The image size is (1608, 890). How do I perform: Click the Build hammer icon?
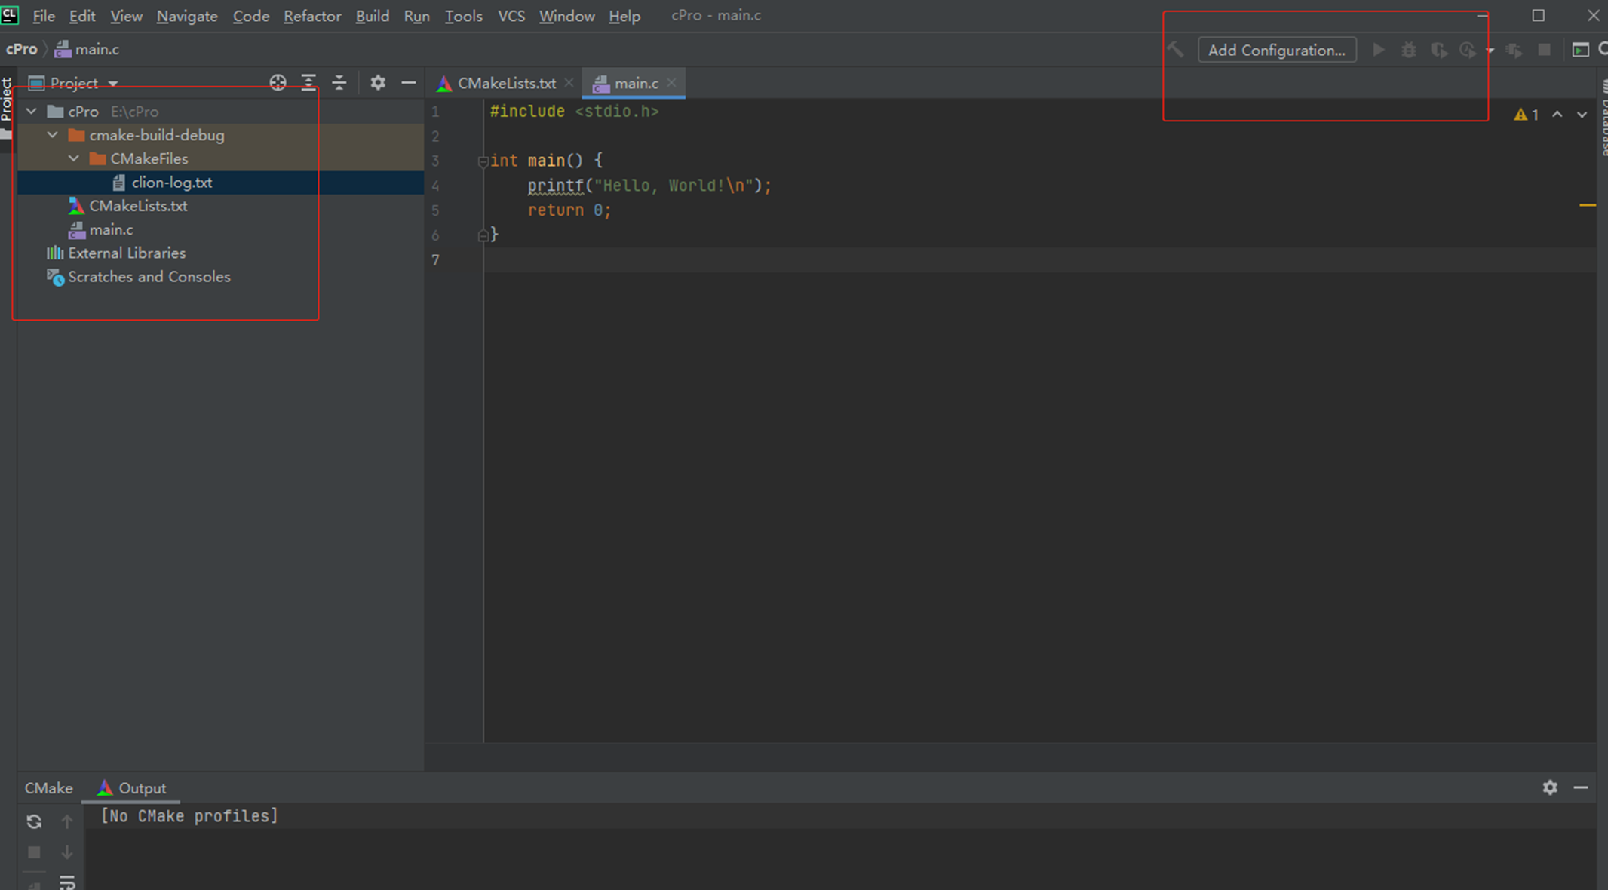click(1175, 50)
